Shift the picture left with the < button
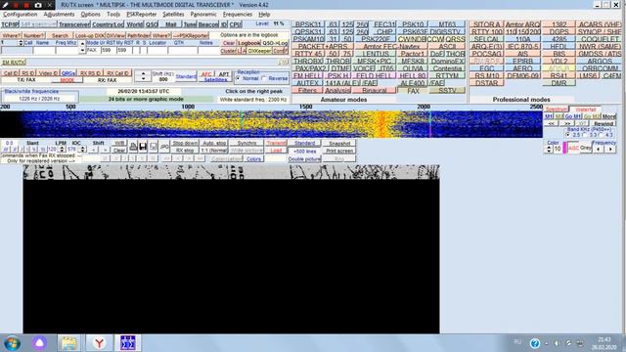 (94, 150)
